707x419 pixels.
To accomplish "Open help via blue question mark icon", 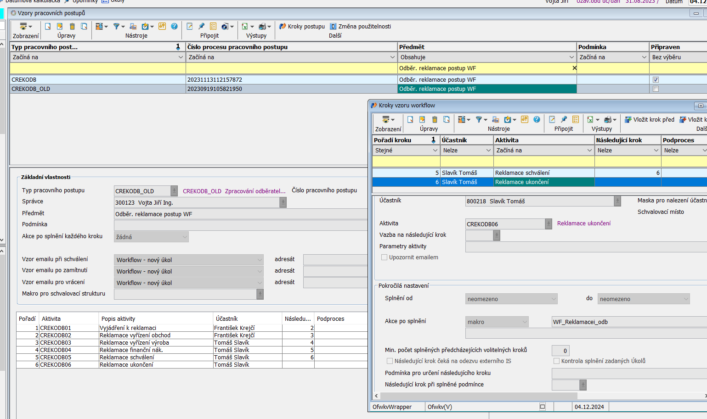I will click(174, 27).
